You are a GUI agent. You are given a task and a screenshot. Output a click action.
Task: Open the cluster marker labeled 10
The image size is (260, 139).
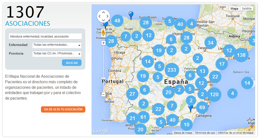pyautogui.click(x=187, y=124)
